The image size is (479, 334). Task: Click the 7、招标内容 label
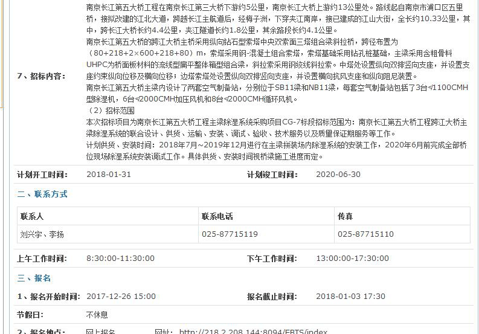click(41, 76)
